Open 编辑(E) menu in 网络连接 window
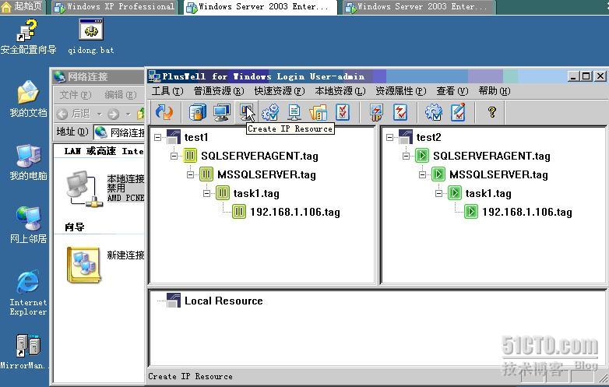Image resolution: width=609 pixels, height=387 pixels. (x=121, y=95)
